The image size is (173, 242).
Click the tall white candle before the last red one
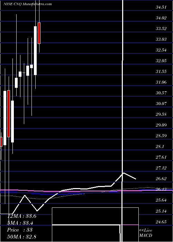point(35,50)
